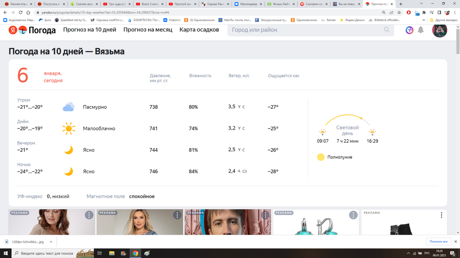Expand the downloaded jpg file options chevron
The height and width of the screenshot is (258, 460).
coord(51,241)
